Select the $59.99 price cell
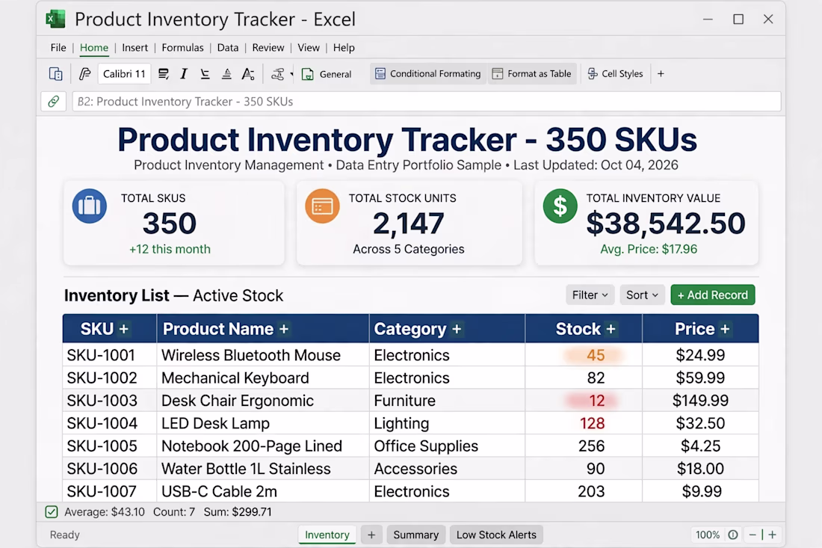The image size is (822, 548). (700, 378)
